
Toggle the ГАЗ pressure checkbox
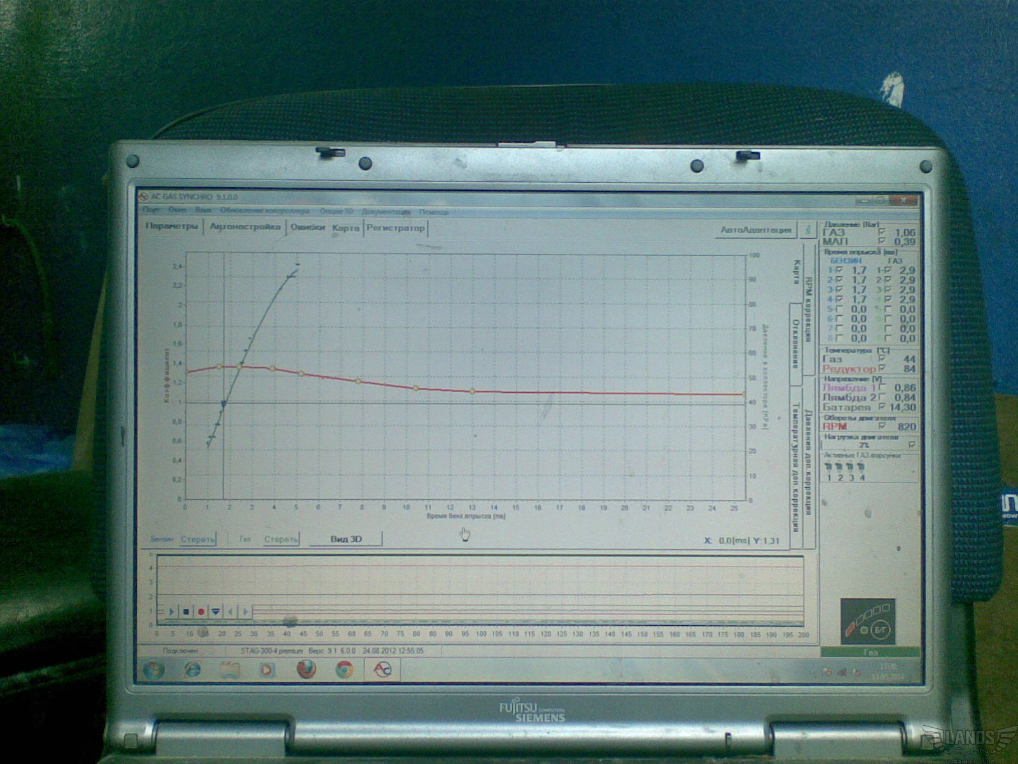881,232
